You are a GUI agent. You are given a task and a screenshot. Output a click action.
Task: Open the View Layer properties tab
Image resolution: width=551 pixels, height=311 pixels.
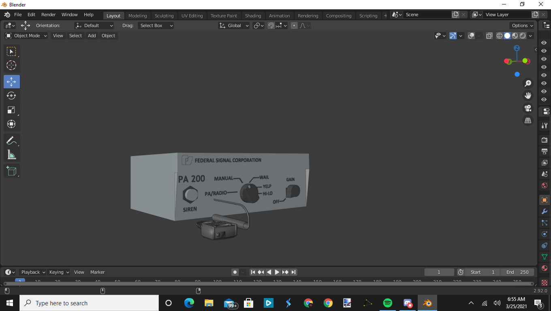tap(545, 163)
